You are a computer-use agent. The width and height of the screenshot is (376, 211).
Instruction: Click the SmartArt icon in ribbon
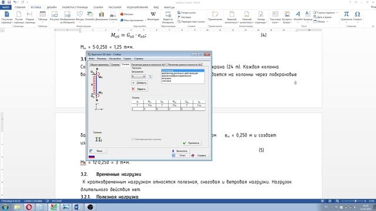pos(90,17)
